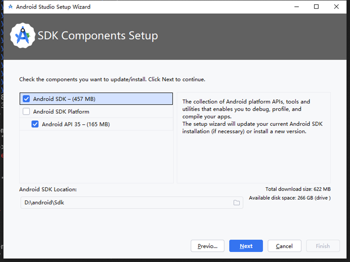The width and height of the screenshot is (350, 262).
Task: Click the Android Studio title bar icon
Action: tap(10, 7)
